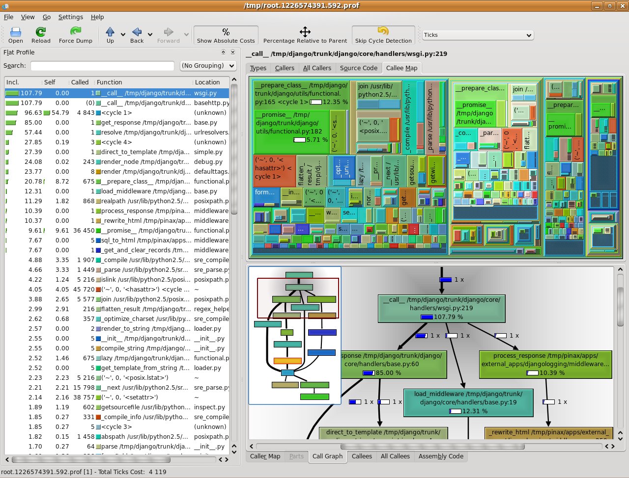The image size is (629, 478).
Task: Go Up with the up arrow icon
Action: coord(110,35)
